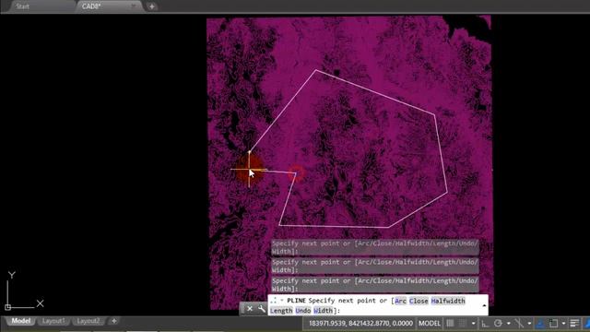590x332 pixels.
Task: Open the snap mode settings dropdown arrow
Action: 473,324
